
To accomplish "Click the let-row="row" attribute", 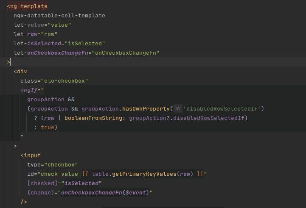I will [35, 34].
